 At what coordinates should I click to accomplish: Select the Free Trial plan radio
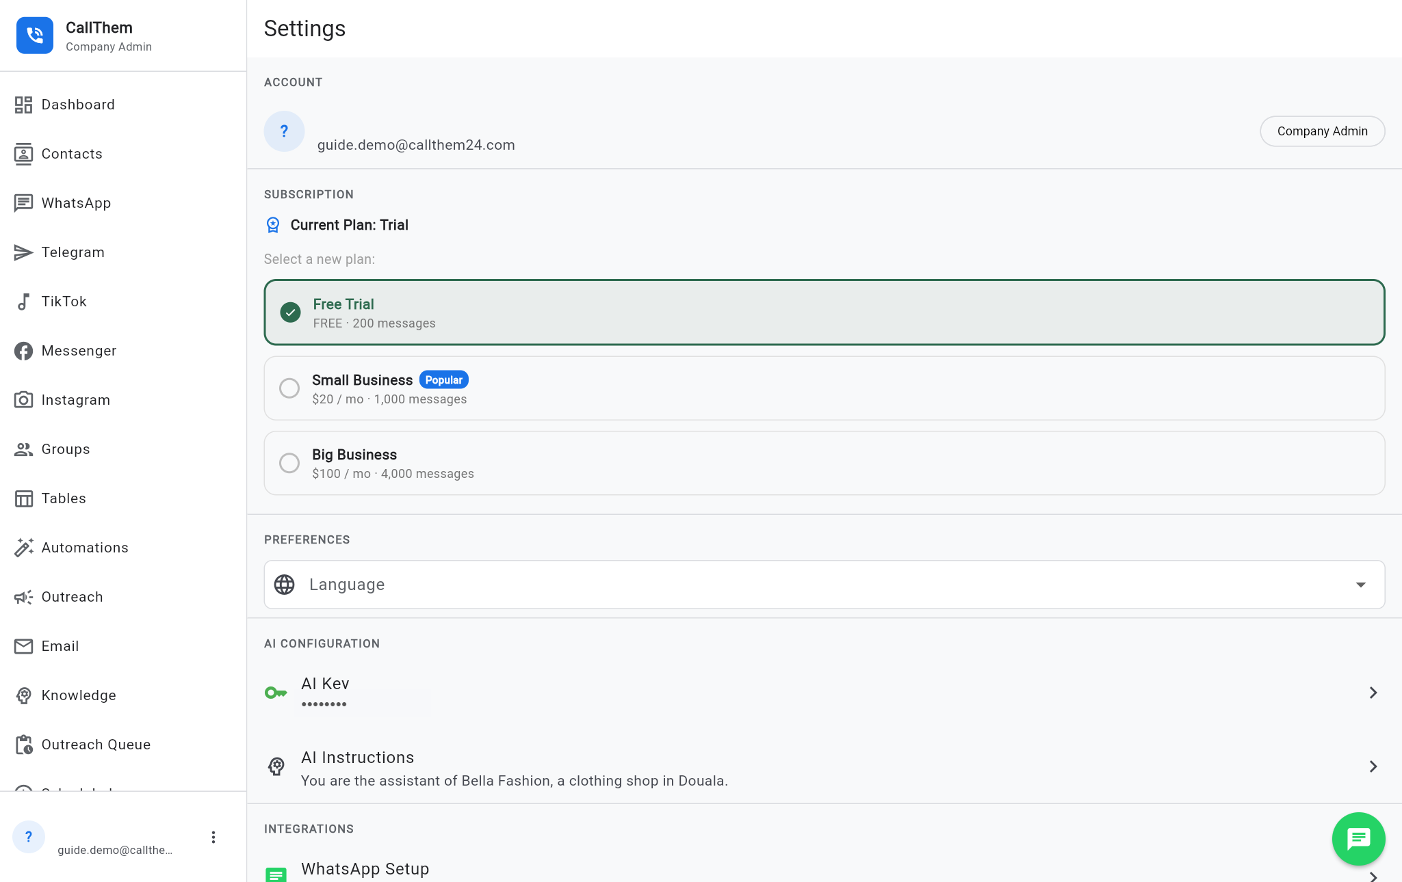tap(290, 312)
